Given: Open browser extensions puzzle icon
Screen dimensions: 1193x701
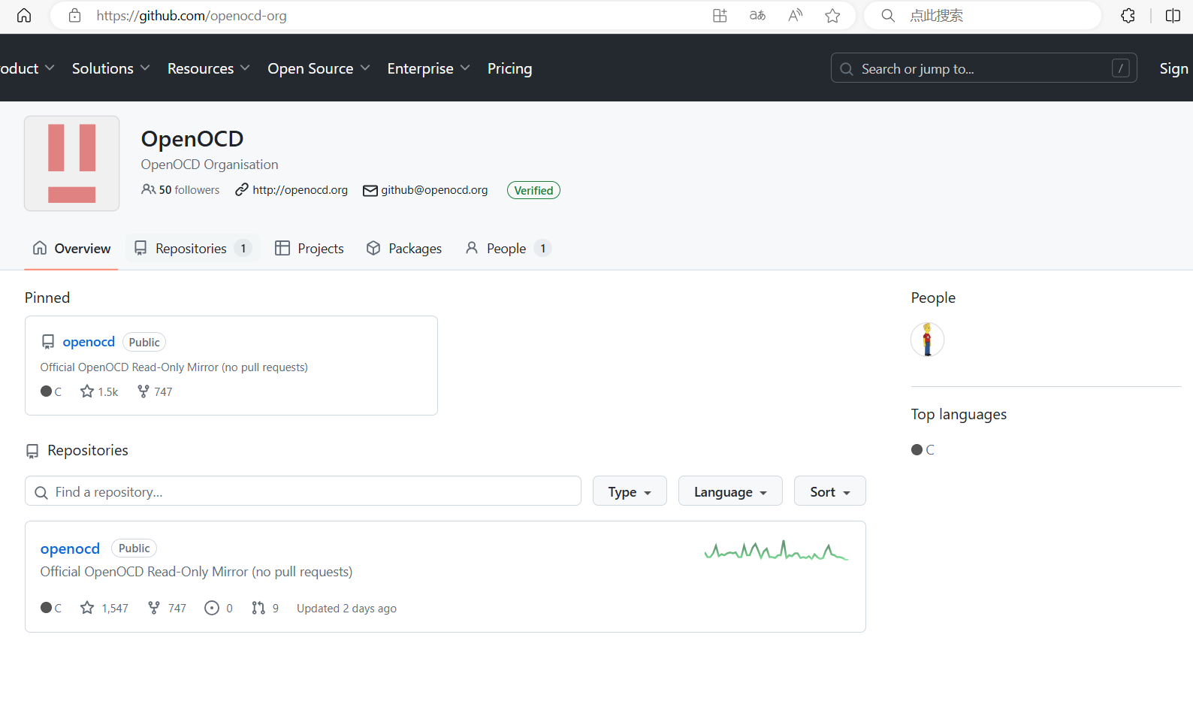Looking at the screenshot, I should coord(1128,16).
